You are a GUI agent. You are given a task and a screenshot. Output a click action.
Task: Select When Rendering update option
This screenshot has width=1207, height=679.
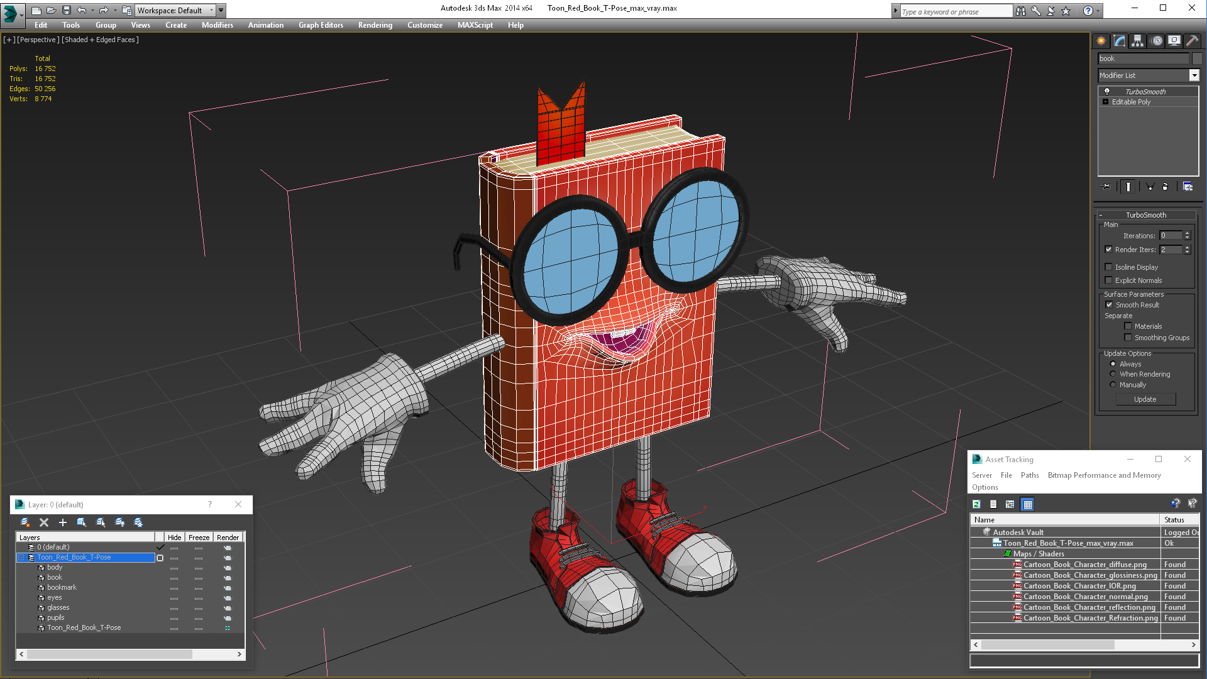(x=1113, y=374)
